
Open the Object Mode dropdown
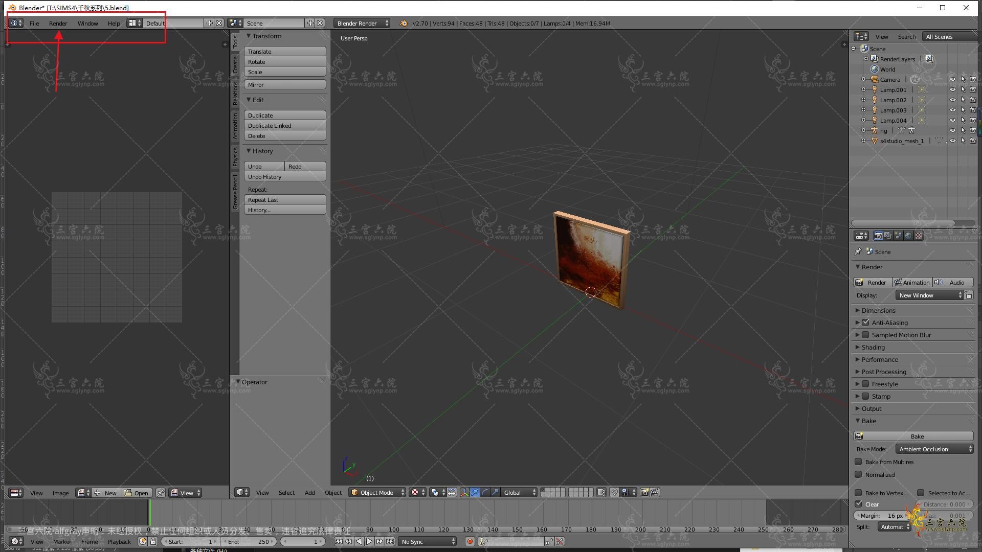pos(377,493)
